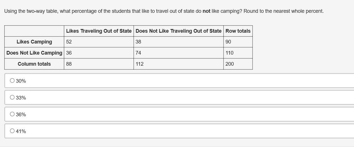Pick the 36% radio button
This screenshot has height=147, width=354.
click(x=12, y=114)
